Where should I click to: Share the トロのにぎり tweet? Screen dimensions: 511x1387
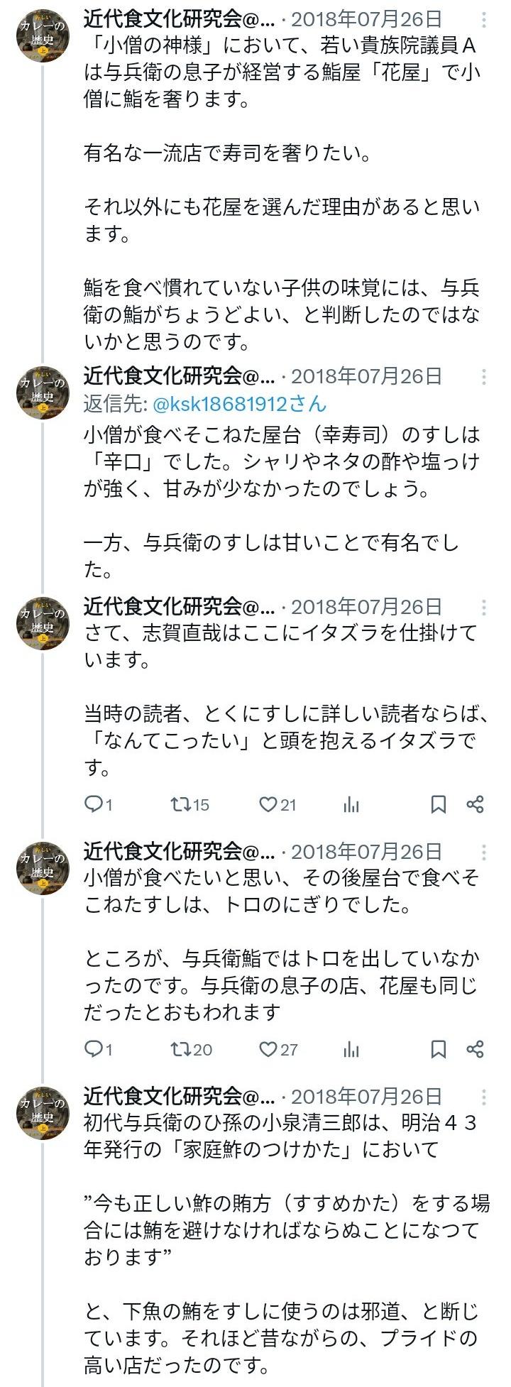pyautogui.click(x=475, y=1049)
